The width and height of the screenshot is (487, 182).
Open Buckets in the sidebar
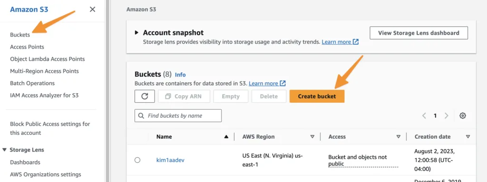[20, 35]
